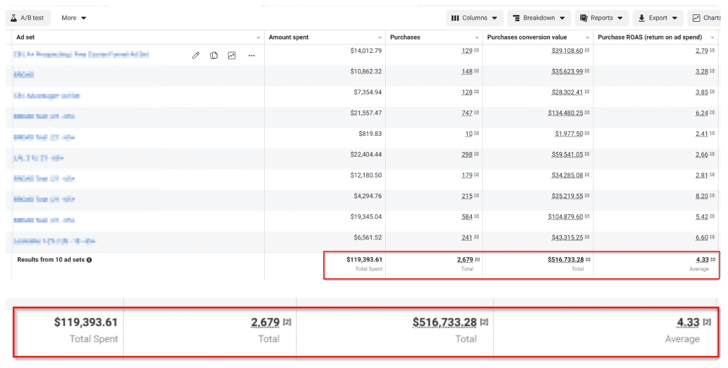Click the $19,345.04 amount spent cell
Screen dimensions: 728x368
click(x=366, y=217)
